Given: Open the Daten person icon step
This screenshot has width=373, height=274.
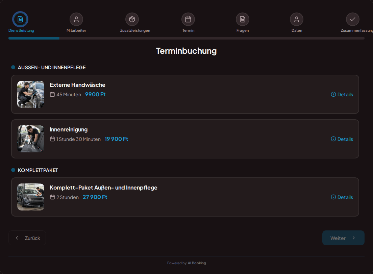Looking at the screenshot, I should [x=297, y=19].
